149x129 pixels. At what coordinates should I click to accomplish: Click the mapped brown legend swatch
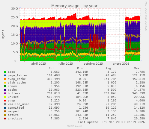pos(5,111)
